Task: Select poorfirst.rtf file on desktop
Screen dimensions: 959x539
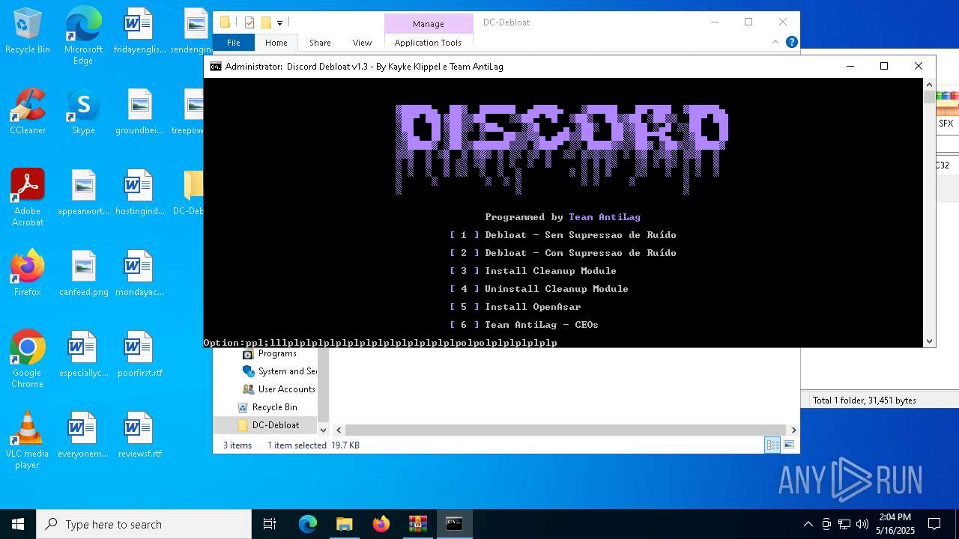Action: pyautogui.click(x=139, y=355)
